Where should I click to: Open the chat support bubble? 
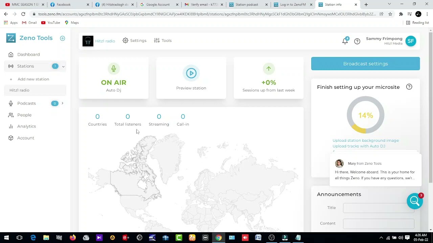[415, 201]
